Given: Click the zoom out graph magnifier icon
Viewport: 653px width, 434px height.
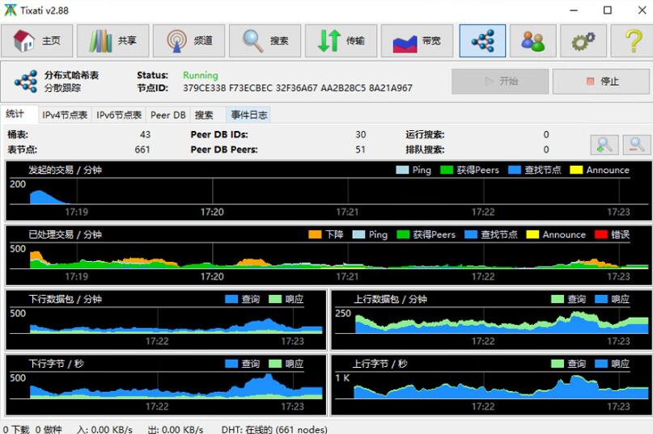Looking at the screenshot, I should pos(637,145).
